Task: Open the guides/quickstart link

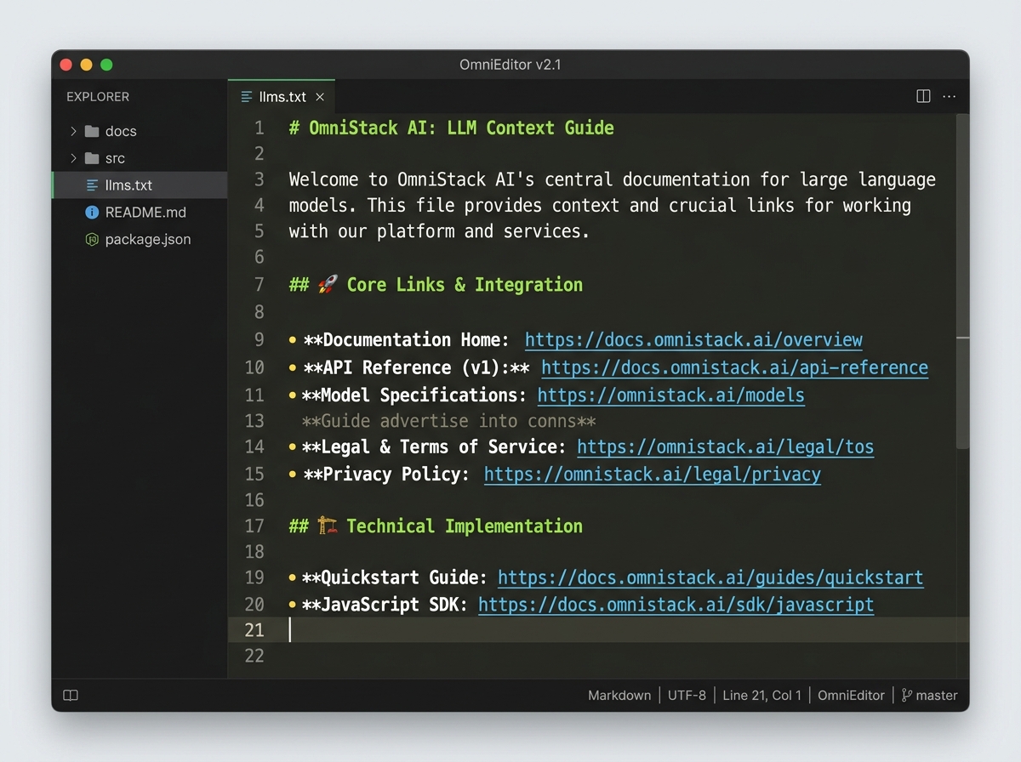Action: click(x=710, y=577)
